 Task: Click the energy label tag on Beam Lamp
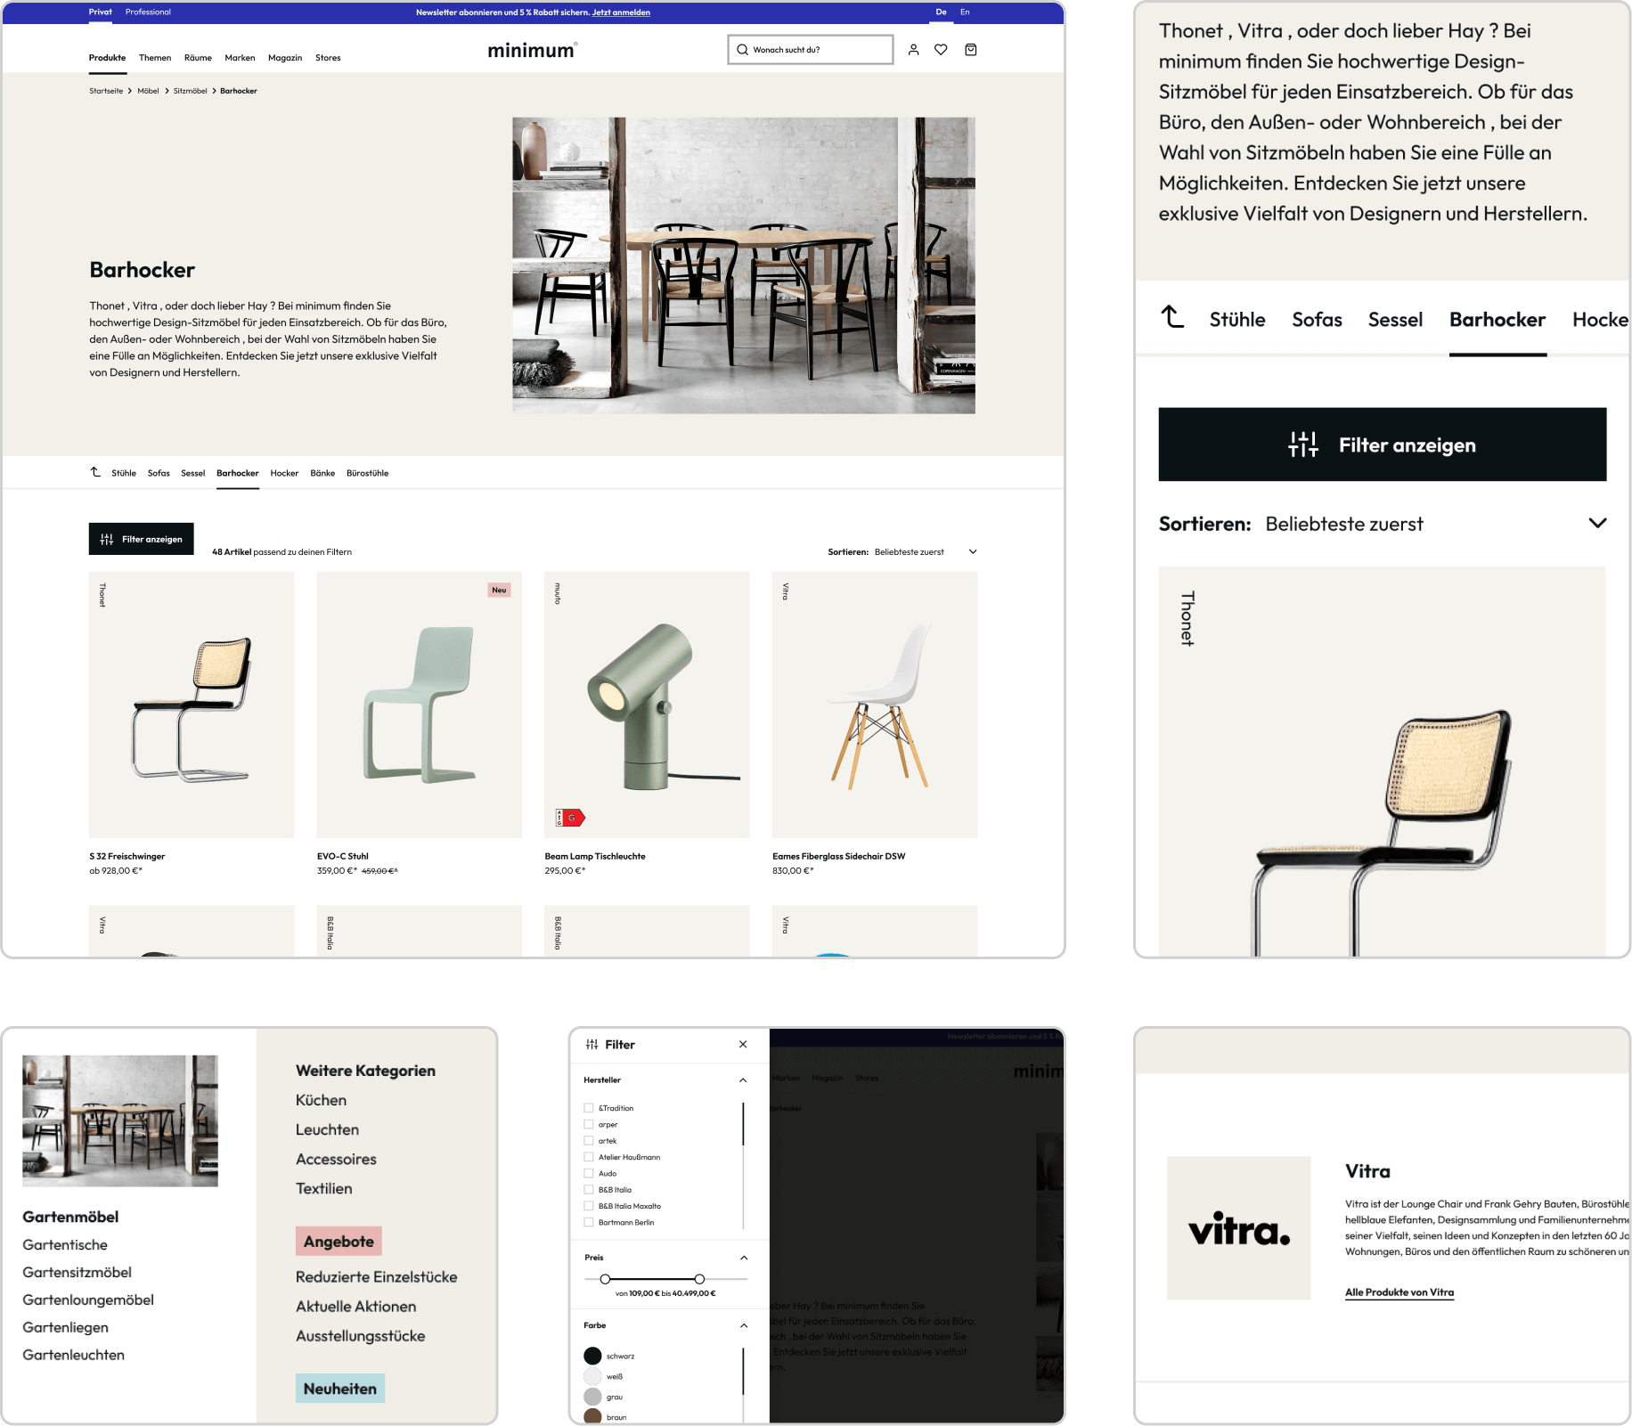coord(570,817)
